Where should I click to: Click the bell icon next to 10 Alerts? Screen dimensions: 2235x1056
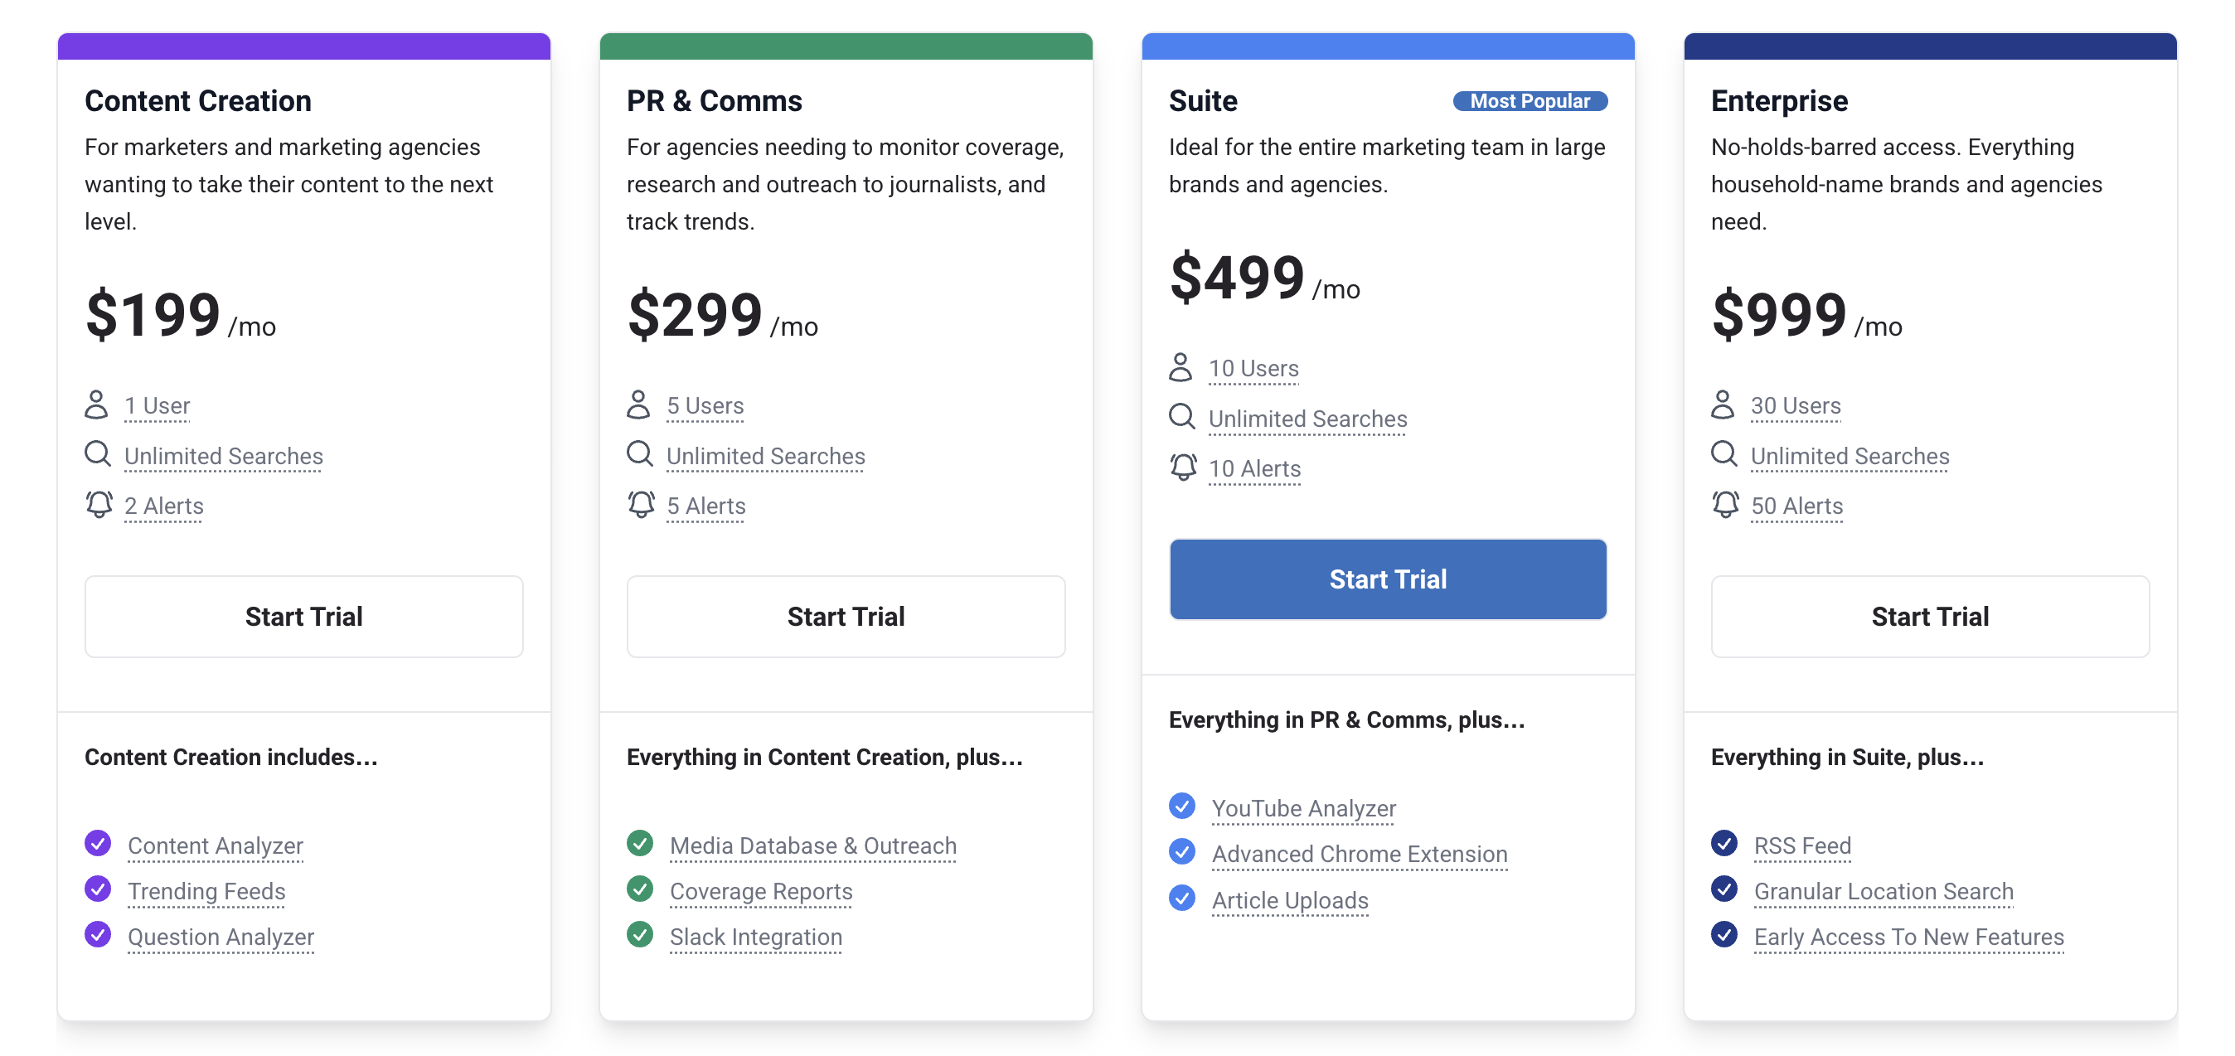tap(1182, 467)
